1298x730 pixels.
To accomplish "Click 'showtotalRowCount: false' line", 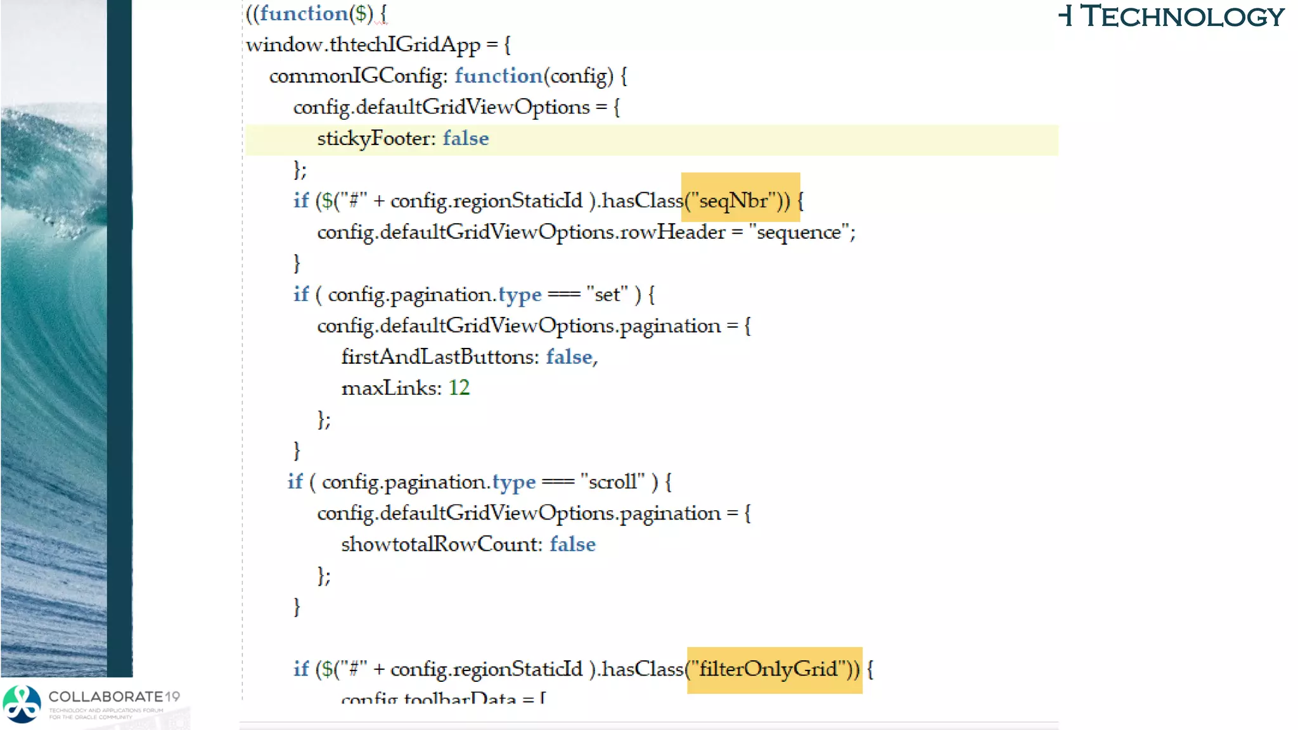I will (x=468, y=544).
